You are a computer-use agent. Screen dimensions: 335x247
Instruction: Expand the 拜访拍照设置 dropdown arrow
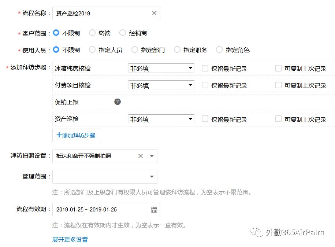(x=152, y=156)
